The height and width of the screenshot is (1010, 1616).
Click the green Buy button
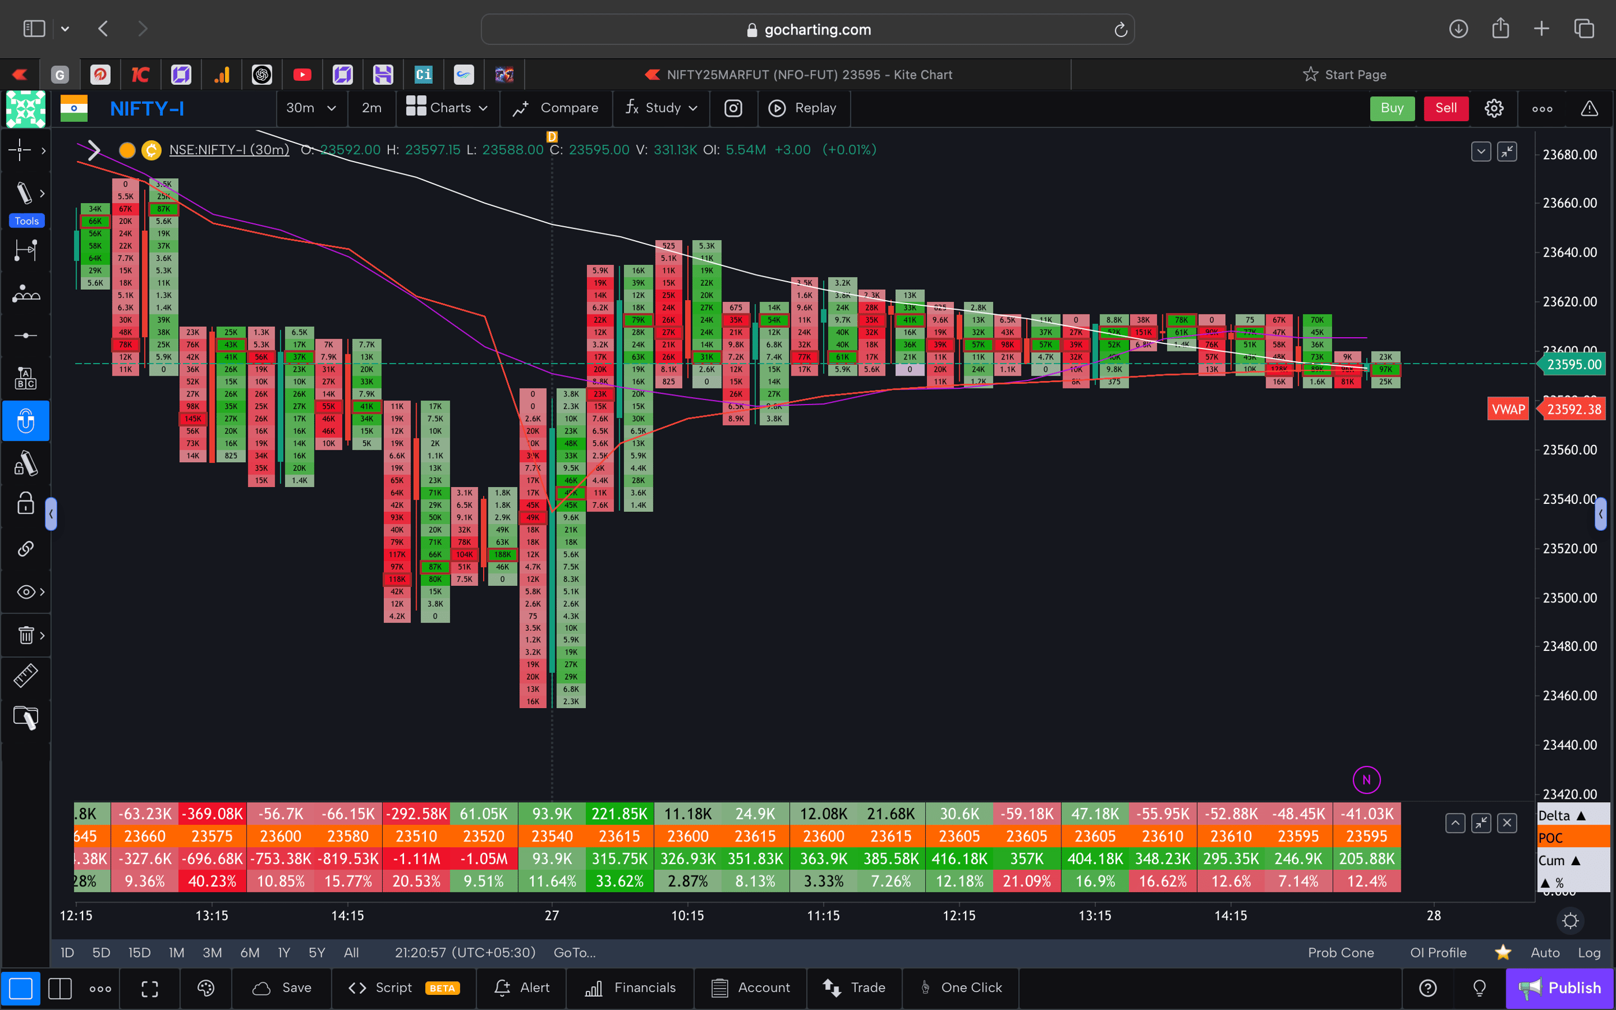pyautogui.click(x=1392, y=109)
